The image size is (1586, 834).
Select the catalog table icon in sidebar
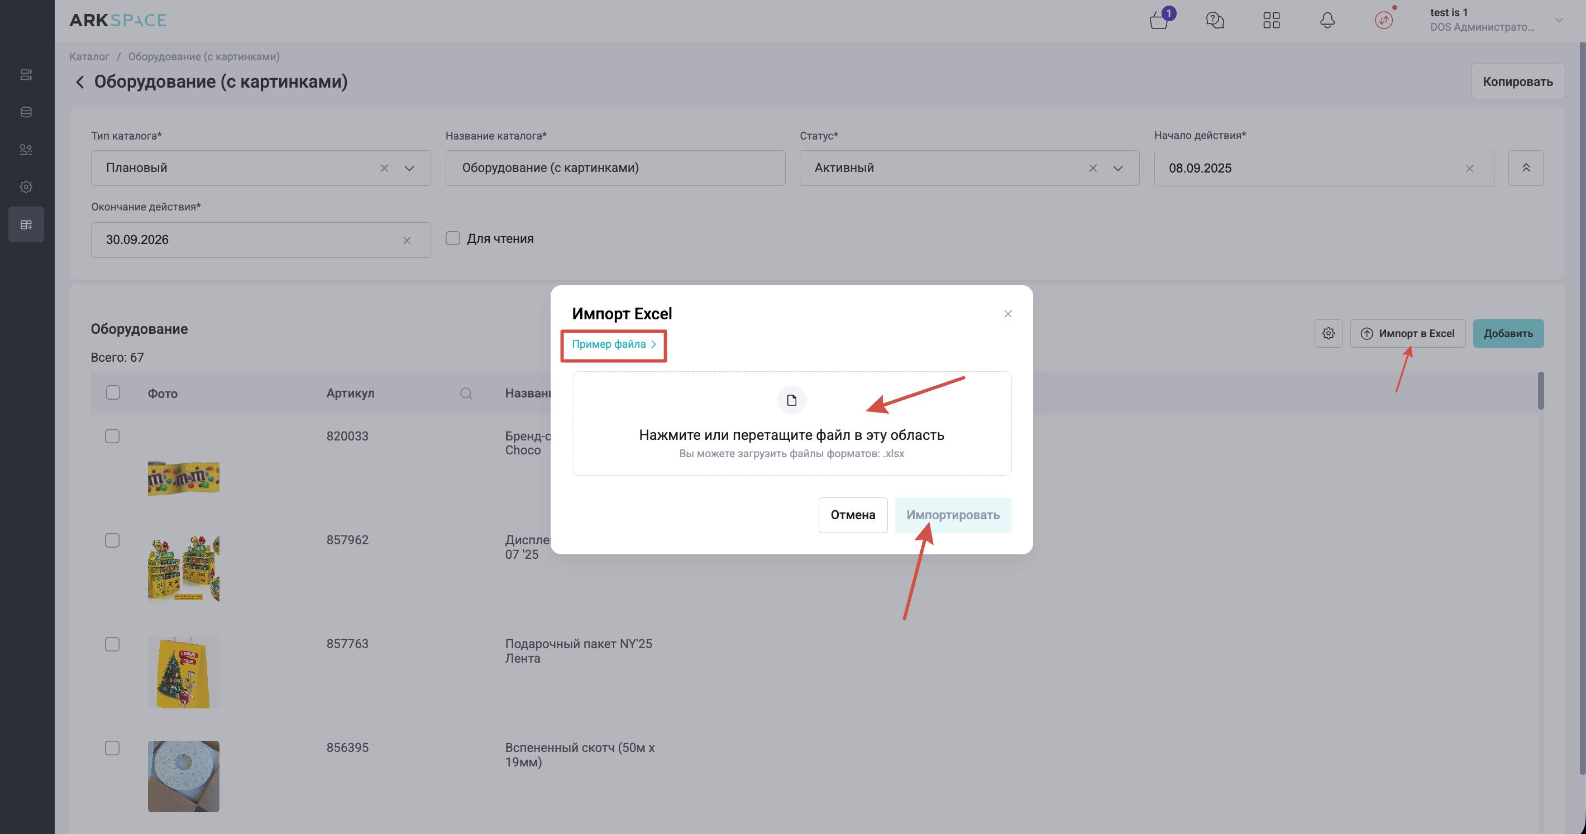(x=26, y=224)
